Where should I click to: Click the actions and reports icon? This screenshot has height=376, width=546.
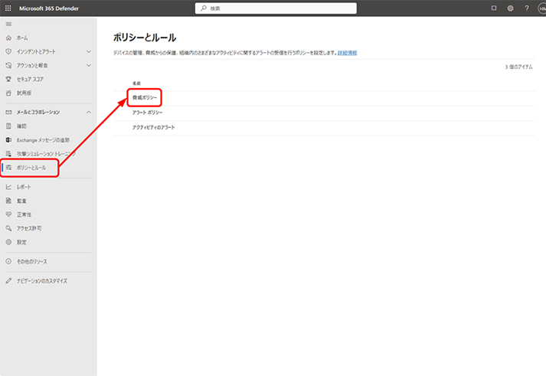tap(8, 65)
